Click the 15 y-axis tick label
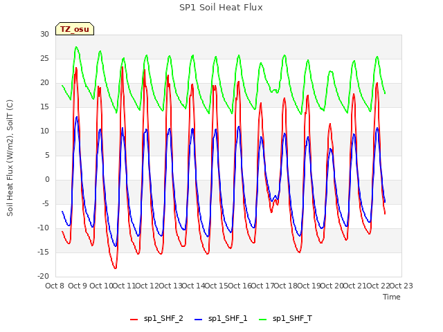This screenshot has width=443, height=332. click(x=44, y=107)
